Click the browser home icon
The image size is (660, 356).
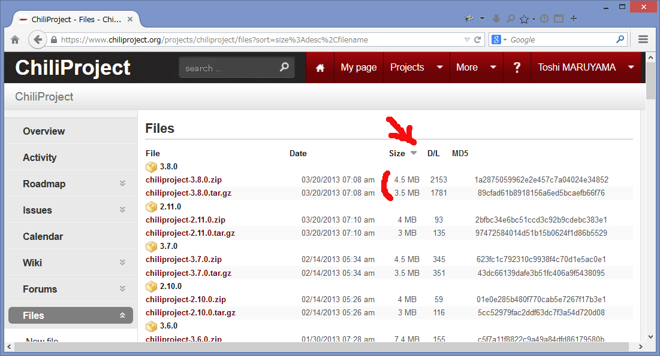click(15, 40)
